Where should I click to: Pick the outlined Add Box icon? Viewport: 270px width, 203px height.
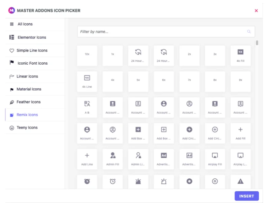coord(164,133)
